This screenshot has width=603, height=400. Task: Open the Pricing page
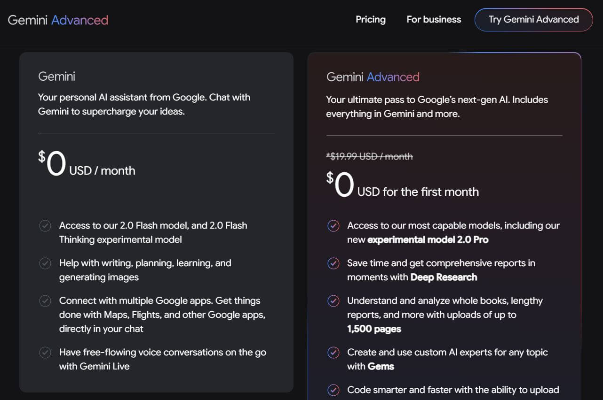pyautogui.click(x=371, y=20)
